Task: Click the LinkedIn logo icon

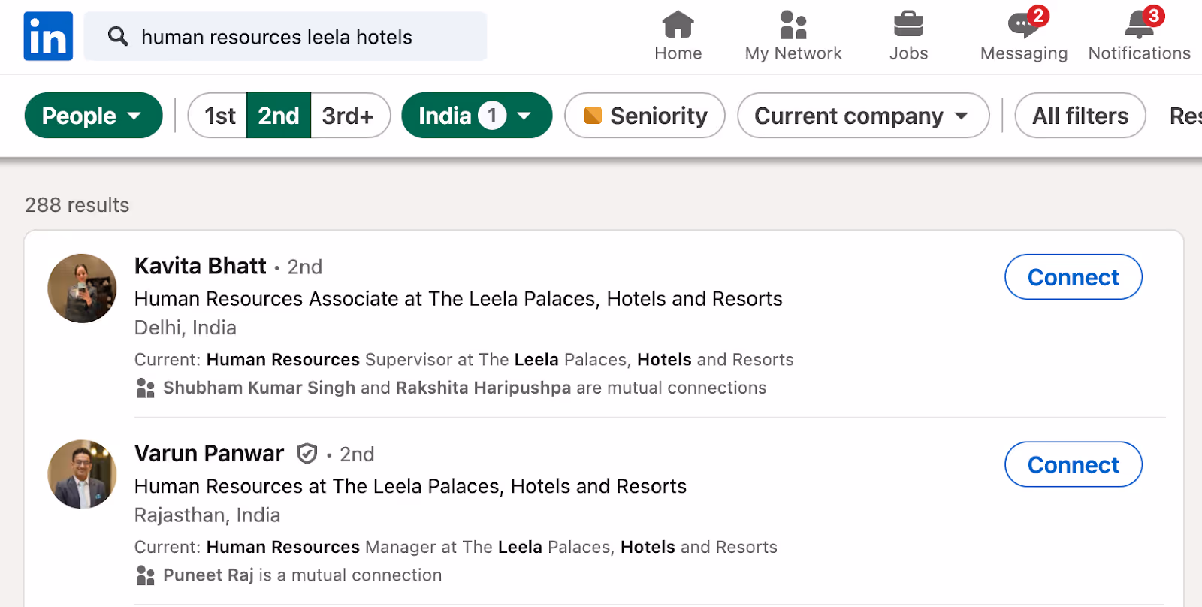Action: pyautogui.click(x=48, y=36)
